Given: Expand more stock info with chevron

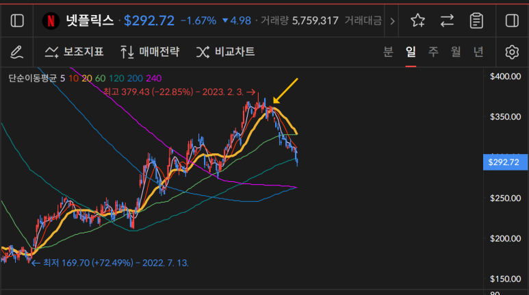Looking at the screenshot, I should 392,21.
